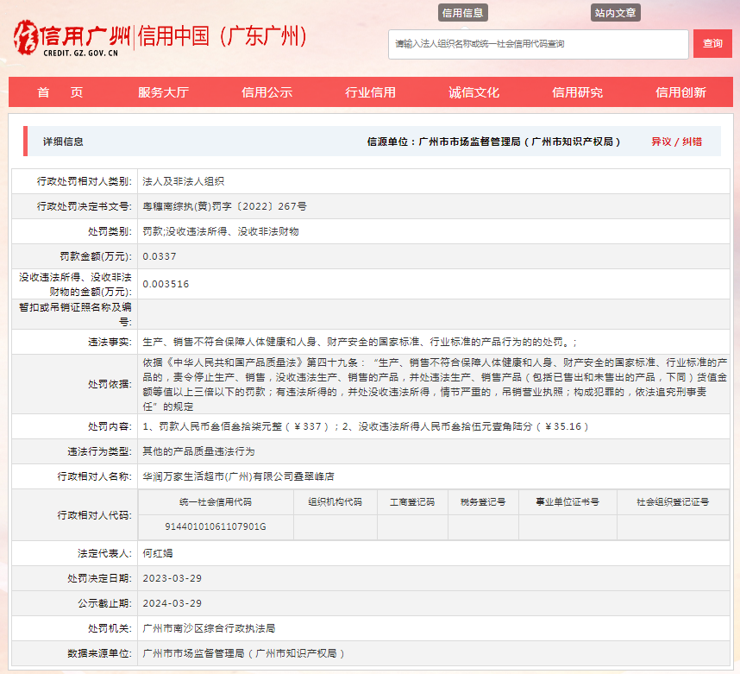
Task: Click the 处罚机关 row label
Action: [110, 628]
